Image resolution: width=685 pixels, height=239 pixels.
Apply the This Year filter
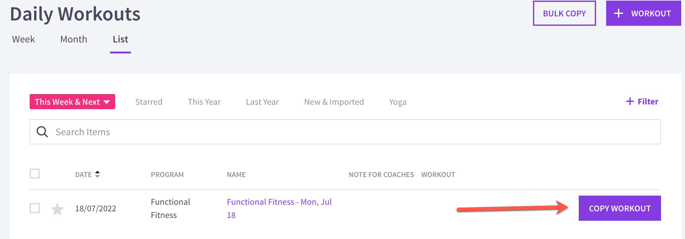click(x=204, y=102)
